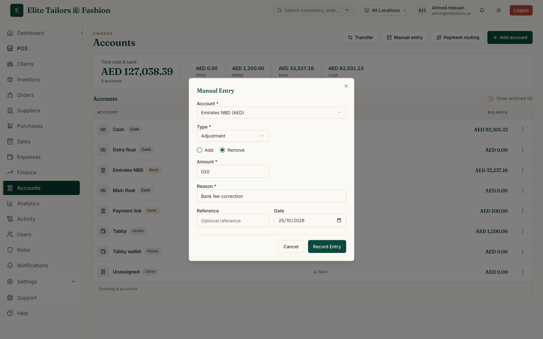Image resolution: width=543 pixels, height=339 pixels.
Task: Select the Add radio option
Action: [x=199, y=150]
